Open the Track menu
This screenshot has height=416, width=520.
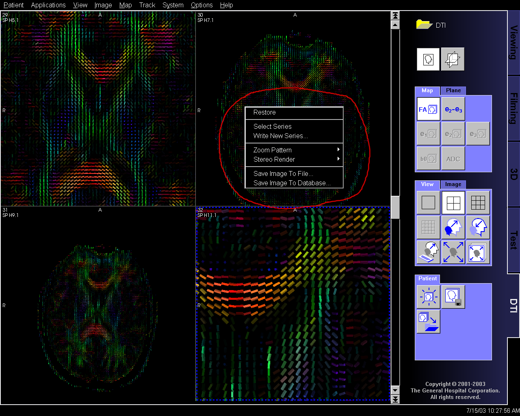tap(147, 5)
